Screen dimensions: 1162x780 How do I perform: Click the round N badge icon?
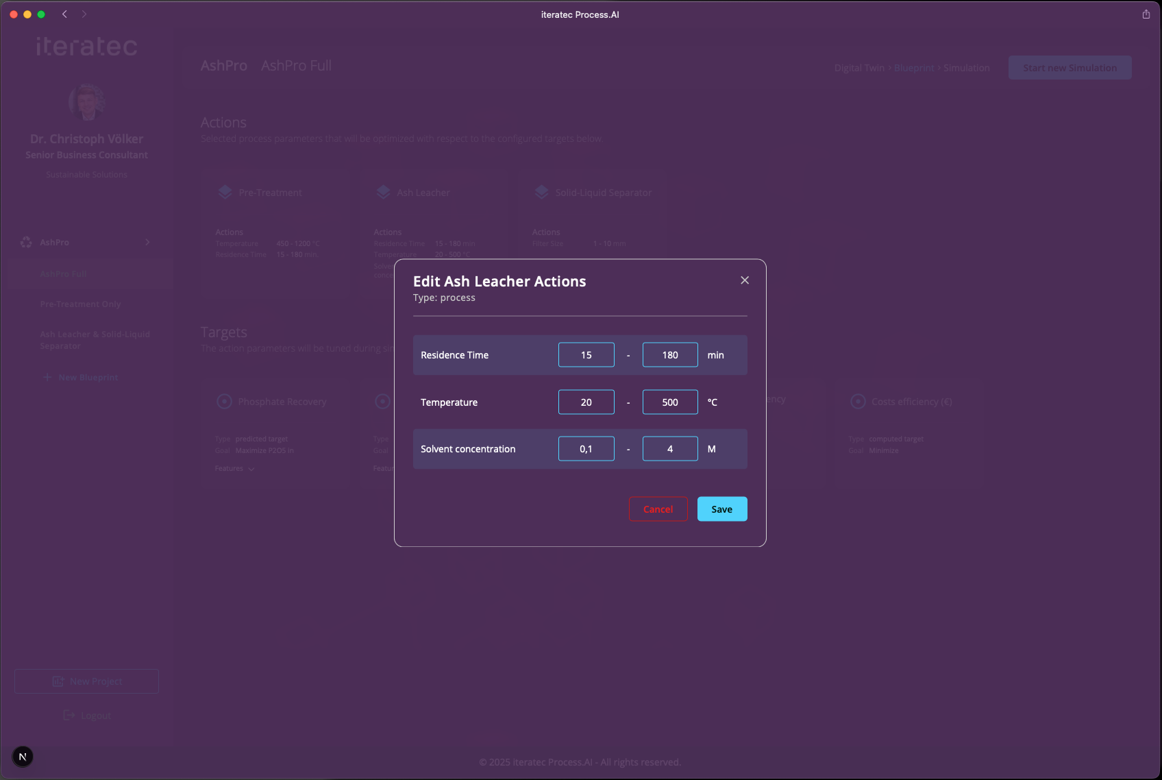(x=23, y=757)
